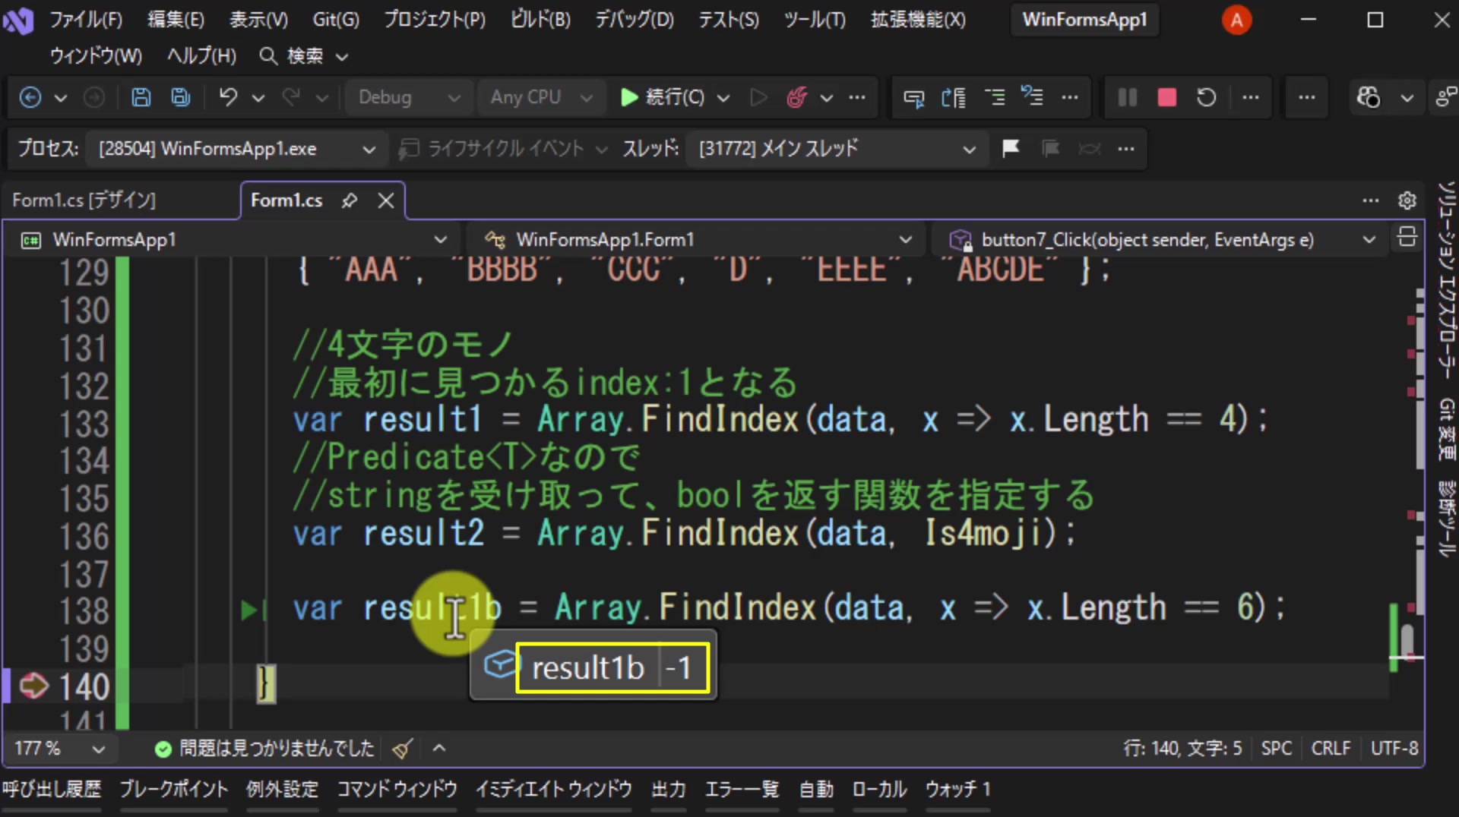
Task: Open the editor settings gear icon
Action: (x=1407, y=200)
